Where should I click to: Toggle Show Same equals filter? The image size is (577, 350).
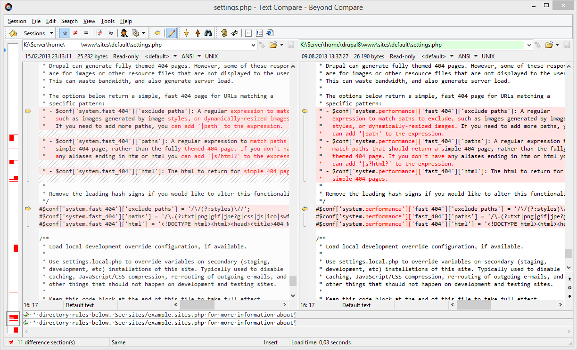coord(86,33)
